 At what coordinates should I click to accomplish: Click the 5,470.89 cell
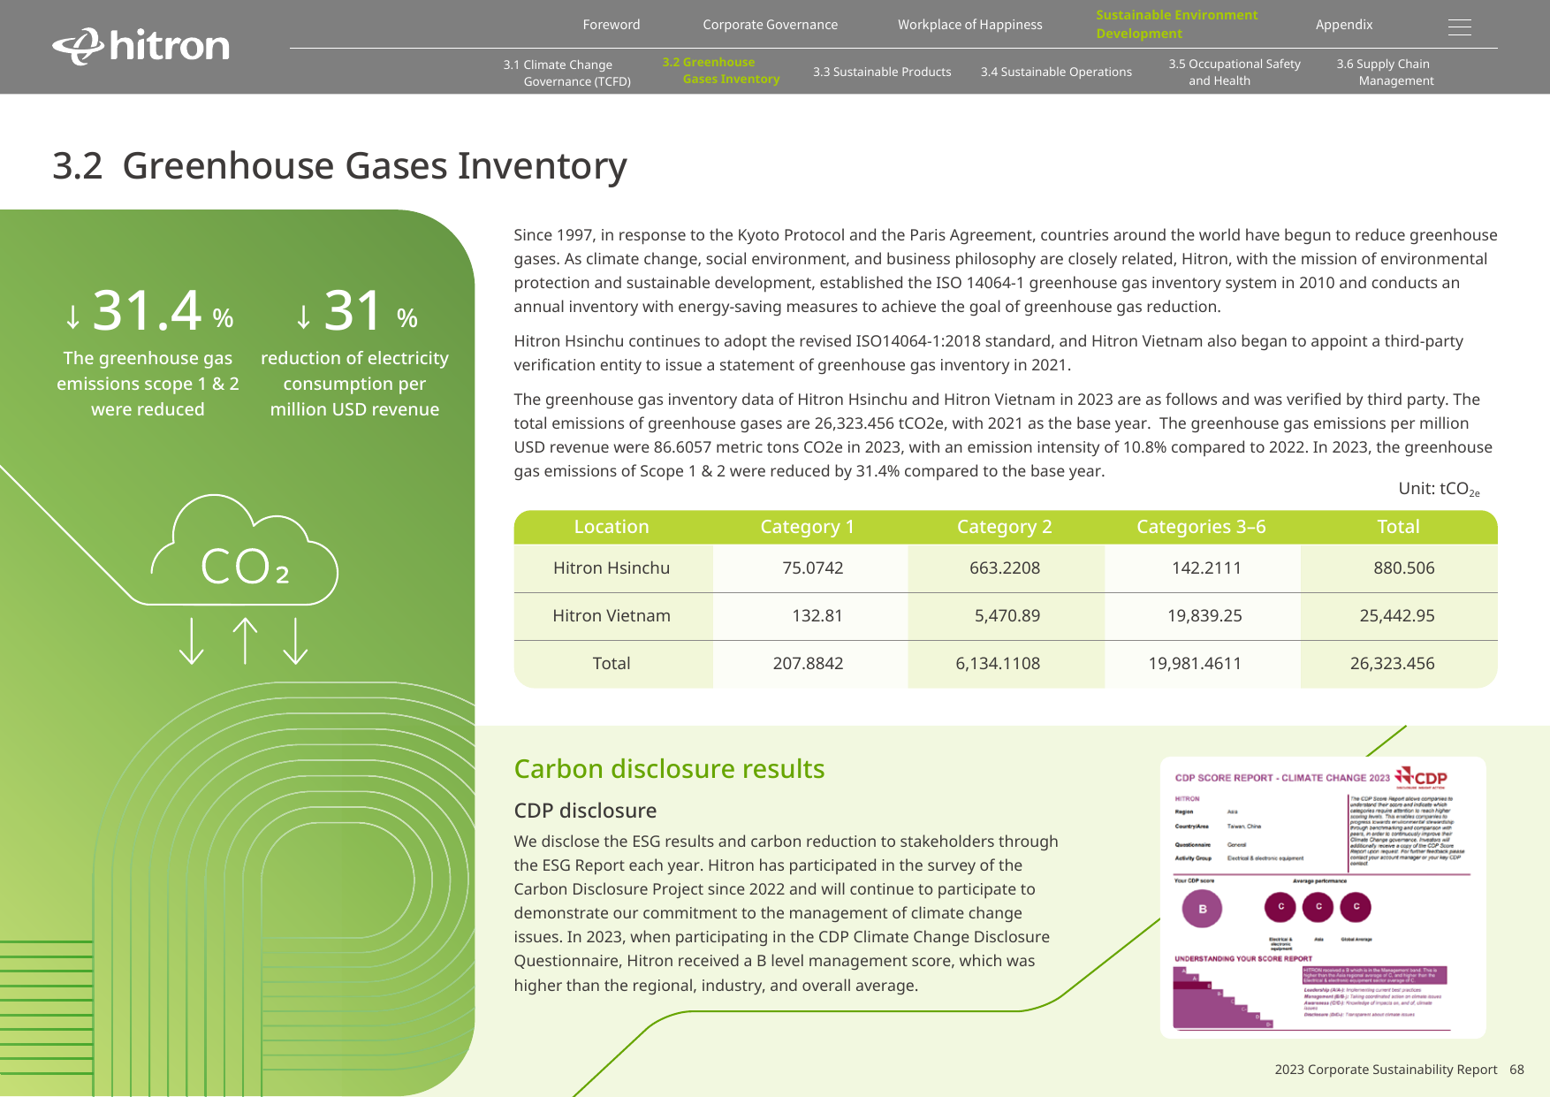(1007, 616)
